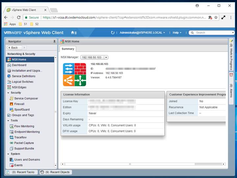The image size is (237, 178).
Task: Open Work In Progress side panel icon
Action: (x=231, y=41)
